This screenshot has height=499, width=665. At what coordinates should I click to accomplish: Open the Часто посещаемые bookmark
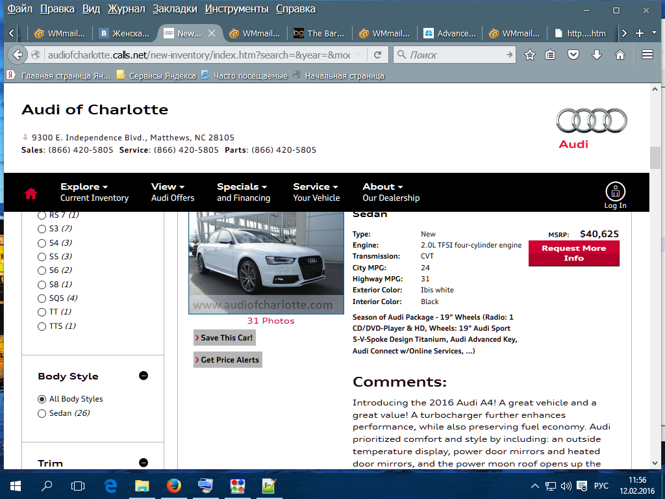[x=245, y=75]
